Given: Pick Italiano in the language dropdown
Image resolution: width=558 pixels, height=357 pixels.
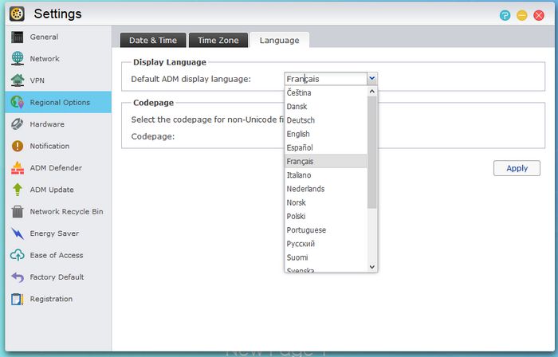Looking at the screenshot, I should 300,175.
